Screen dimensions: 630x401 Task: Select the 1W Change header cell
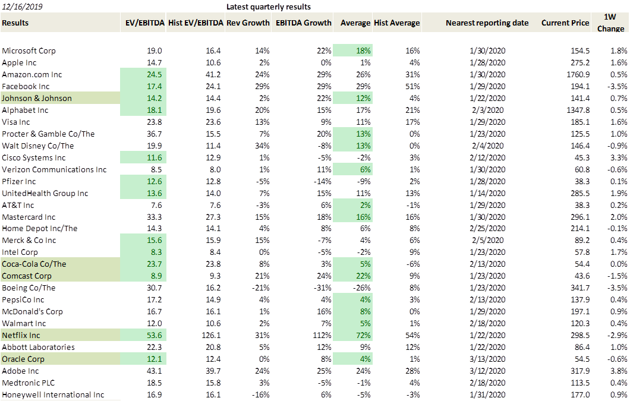[x=610, y=23]
